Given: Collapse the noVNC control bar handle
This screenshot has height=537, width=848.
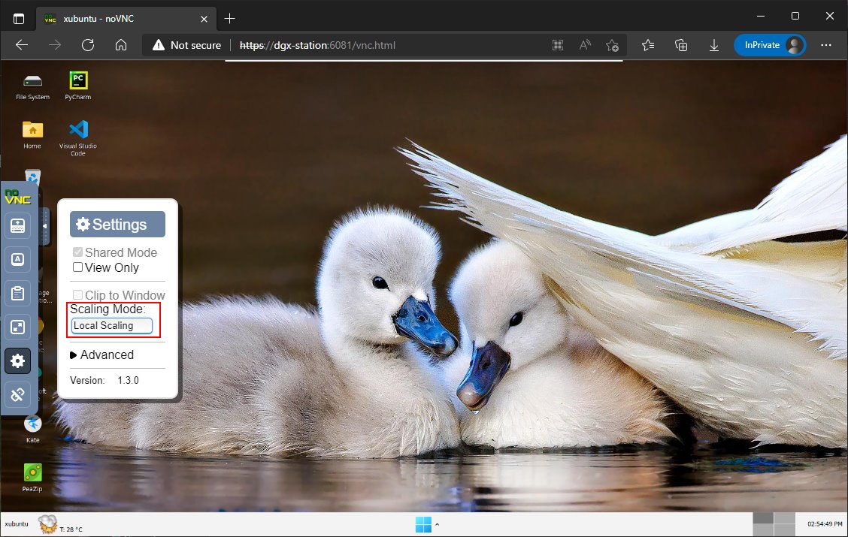Looking at the screenshot, I should [x=44, y=226].
